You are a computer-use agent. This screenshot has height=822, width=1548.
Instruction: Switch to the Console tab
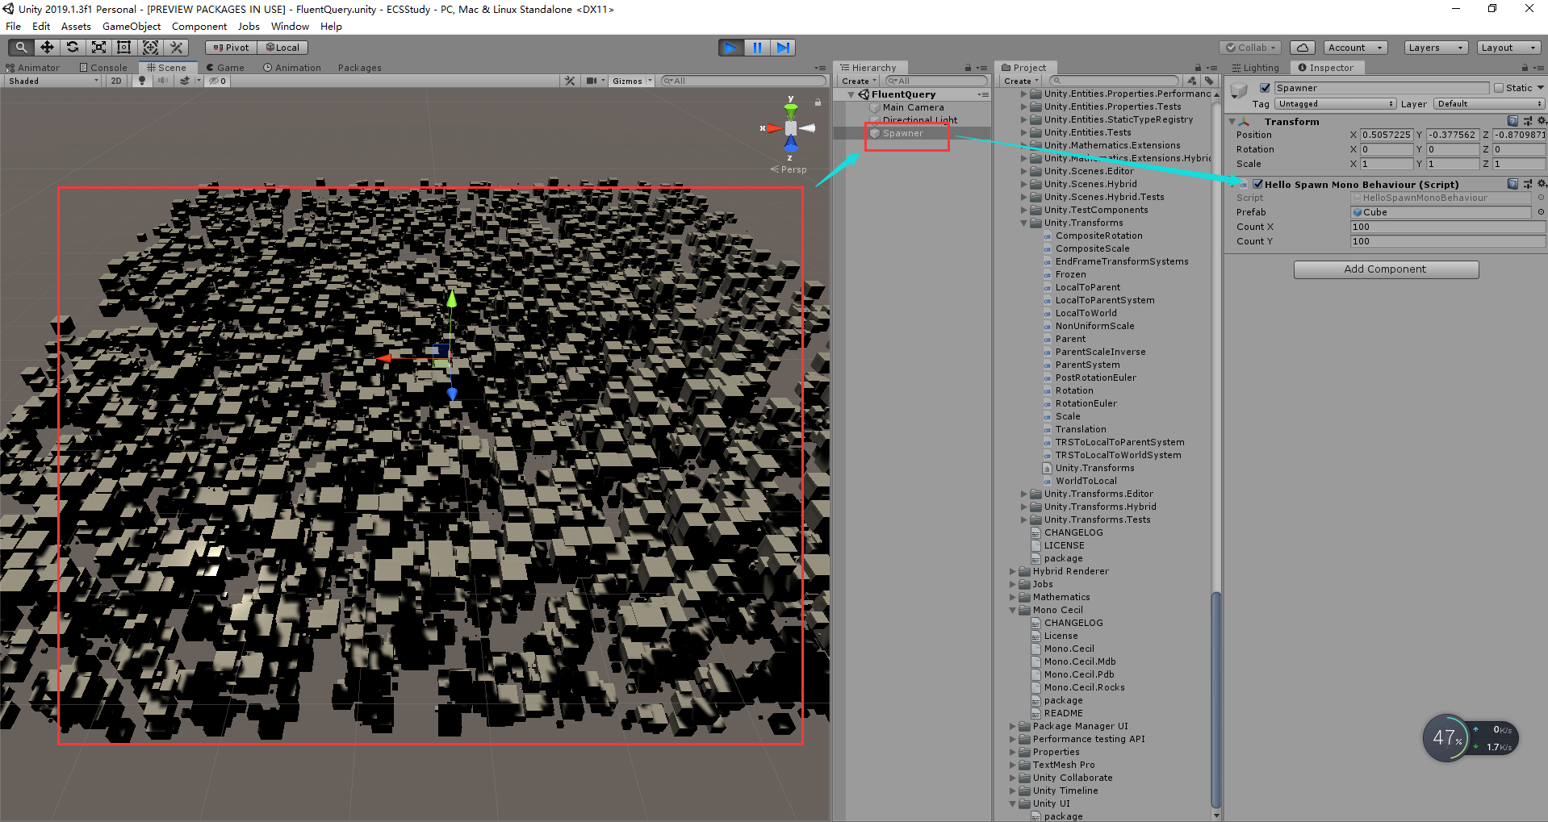tap(103, 68)
